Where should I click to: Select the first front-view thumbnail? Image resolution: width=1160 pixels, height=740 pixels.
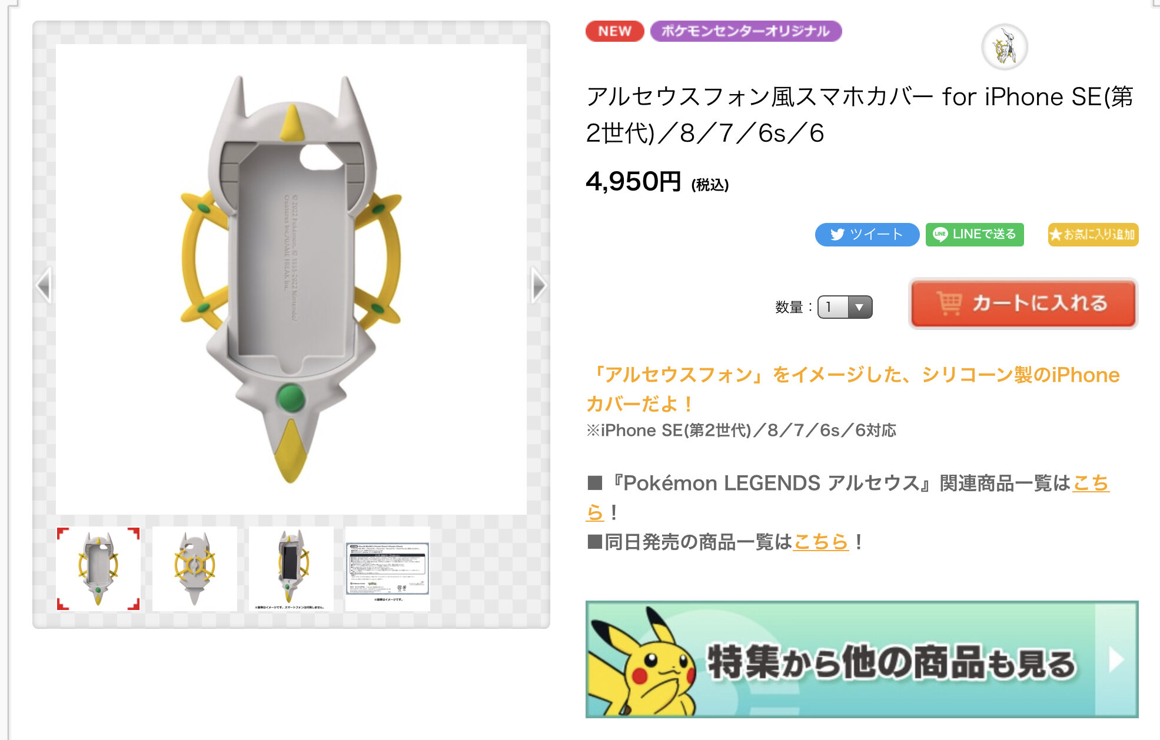(x=98, y=568)
